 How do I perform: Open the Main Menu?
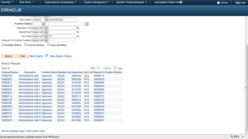click(27, 2)
